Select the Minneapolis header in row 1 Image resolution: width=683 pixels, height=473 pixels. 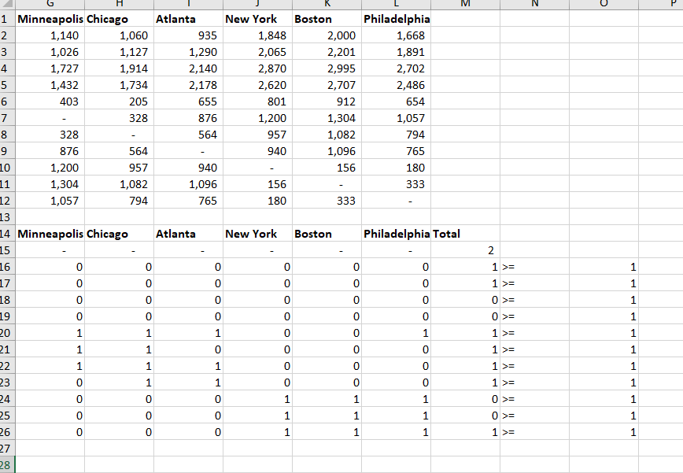(50, 19)
